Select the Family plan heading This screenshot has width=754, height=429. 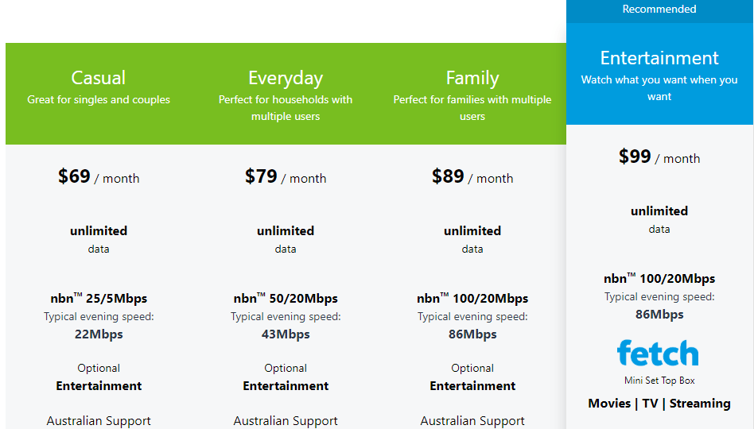click(472, 78)
